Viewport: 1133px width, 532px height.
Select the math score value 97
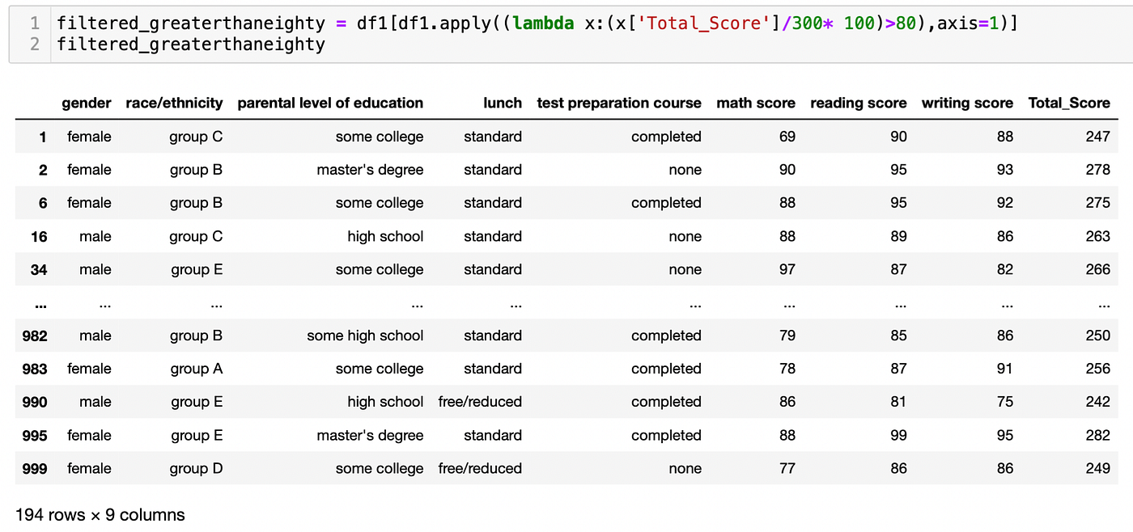tap(787, 270)
